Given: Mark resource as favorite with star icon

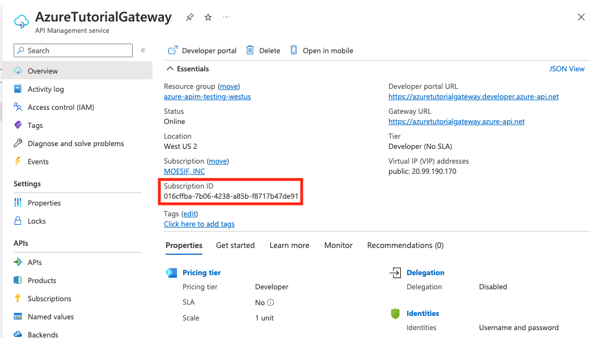Looking at the screenshot, I should click(x=208, y=18).
